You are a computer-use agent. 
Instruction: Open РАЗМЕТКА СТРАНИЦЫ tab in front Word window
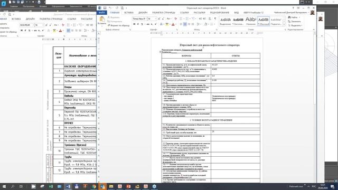tap(164, 13)
